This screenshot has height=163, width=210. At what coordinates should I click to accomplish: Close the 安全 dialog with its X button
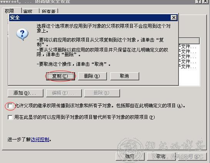pyautogui.click(x=174, y=18)
